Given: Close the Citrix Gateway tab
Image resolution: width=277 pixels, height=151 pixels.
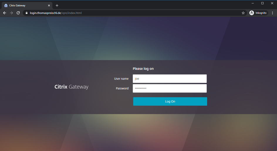Looking at the screenshot, I should click(49, 6).
